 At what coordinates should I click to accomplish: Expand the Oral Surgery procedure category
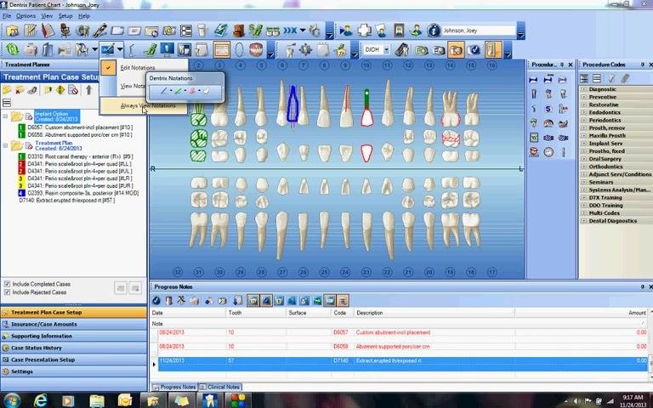(583, 159)
